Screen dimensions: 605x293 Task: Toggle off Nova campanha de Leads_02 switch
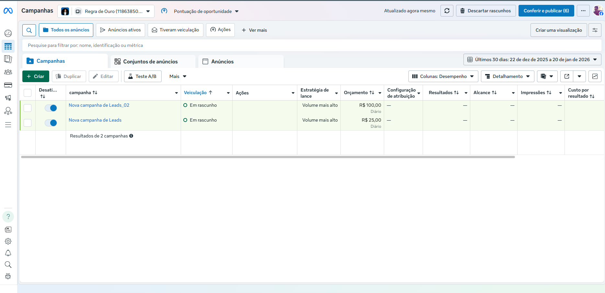point(51,108)
